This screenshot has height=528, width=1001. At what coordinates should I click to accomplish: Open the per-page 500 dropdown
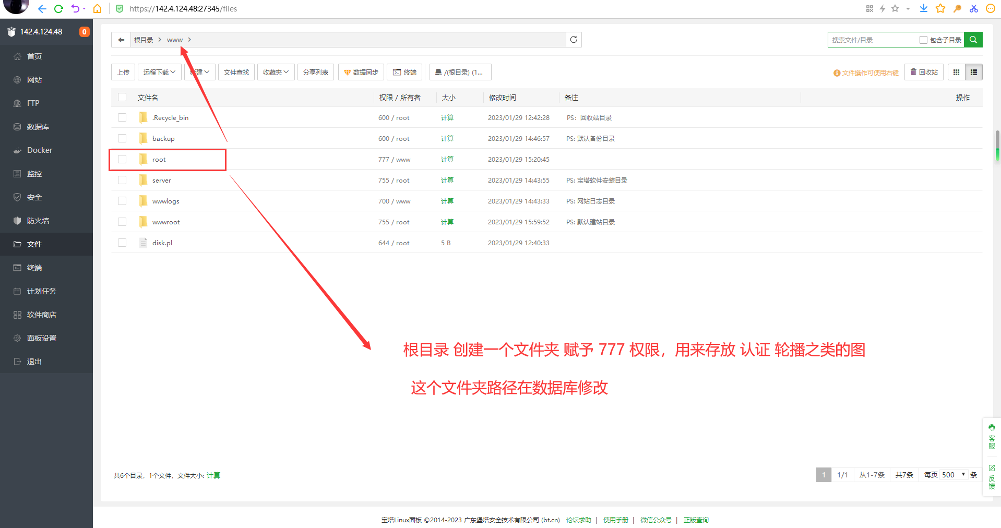pyautogui.click(x=954, y=475)
